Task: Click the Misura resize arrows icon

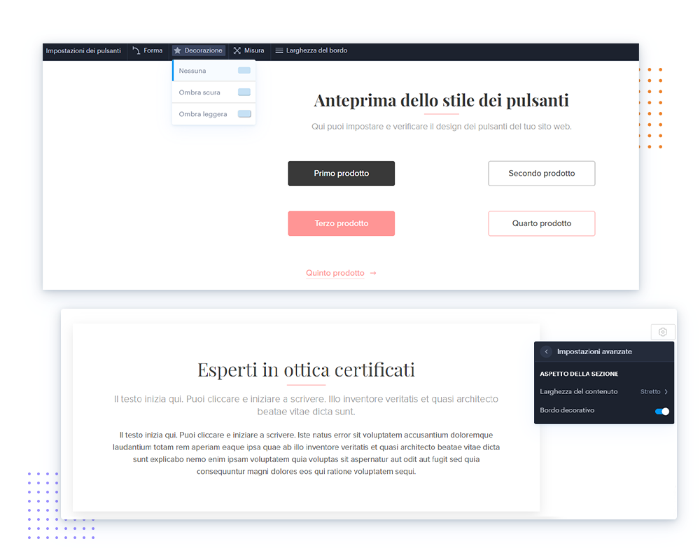Action: tap(237, 50)
